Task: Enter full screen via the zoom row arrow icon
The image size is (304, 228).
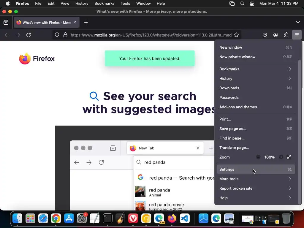Action: coord(289,157)
